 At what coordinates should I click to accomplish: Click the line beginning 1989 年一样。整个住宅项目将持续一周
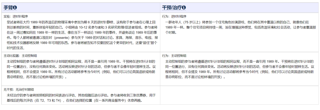[x=241, y=27]
